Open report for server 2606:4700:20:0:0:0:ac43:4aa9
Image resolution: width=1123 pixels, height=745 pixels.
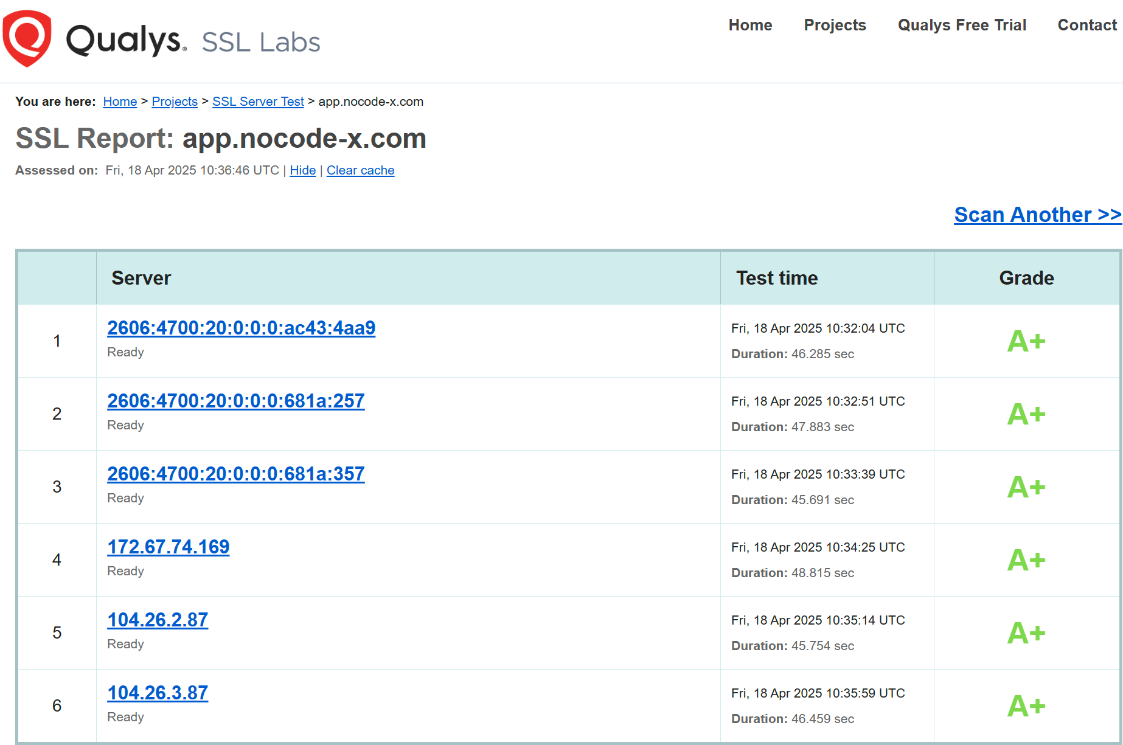pyautogui.click(x=242, y=328)
